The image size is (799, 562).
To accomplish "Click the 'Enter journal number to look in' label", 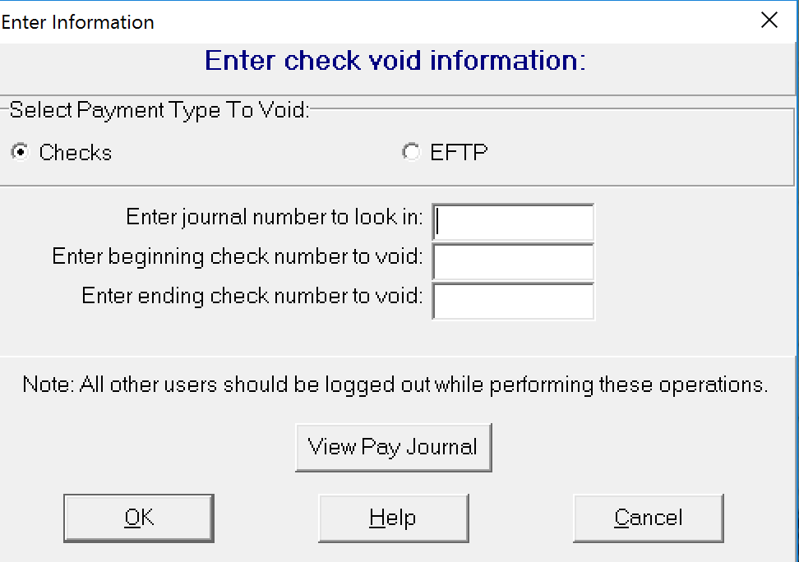I will click(x=275, y=218).
